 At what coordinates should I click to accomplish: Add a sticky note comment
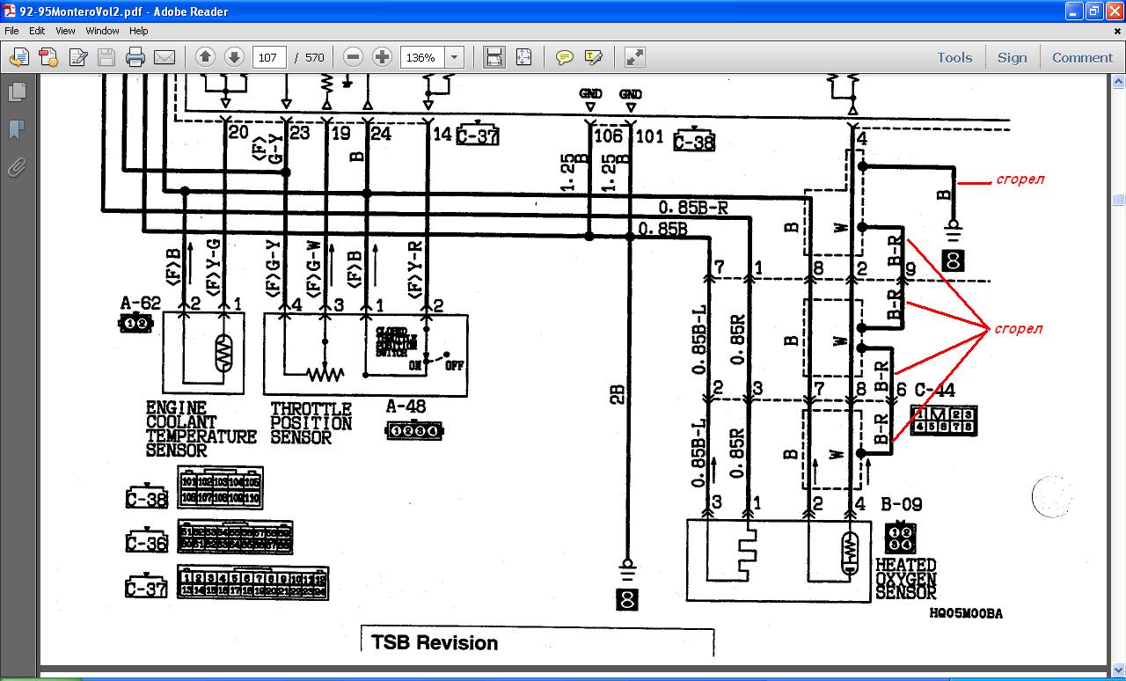565,58
